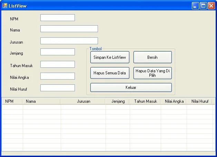Viewport: 217px width, 157px height.
Task: Click the Nama column header
Action: click(x=41, y=101)
